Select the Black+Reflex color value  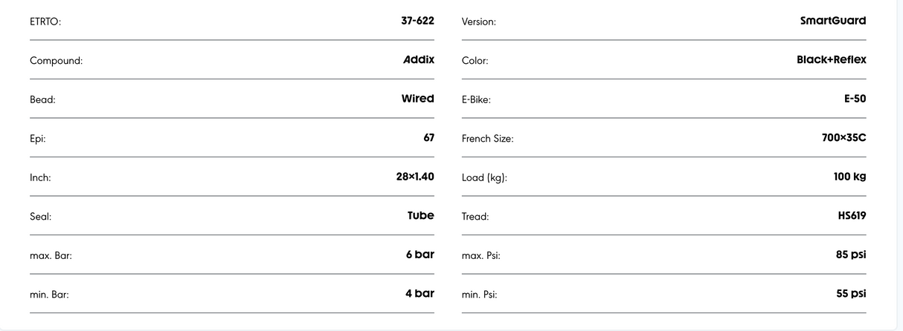[831, 59]
